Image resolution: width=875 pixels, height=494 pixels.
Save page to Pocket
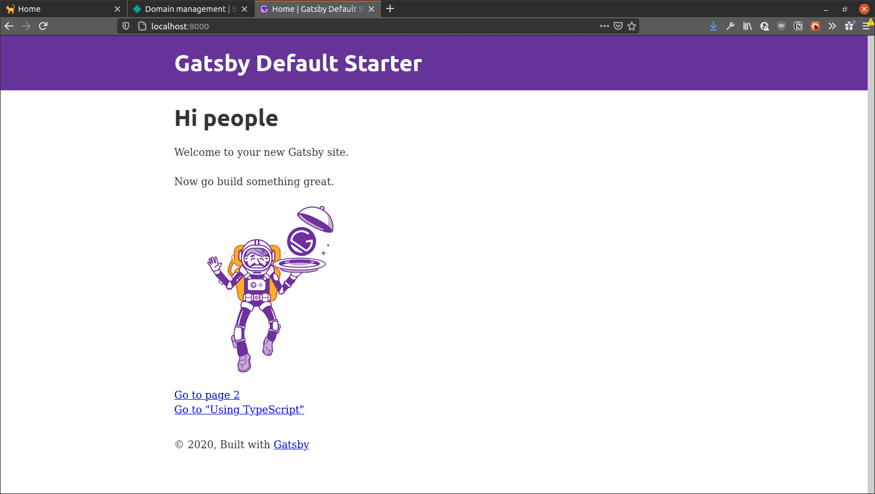618,26
